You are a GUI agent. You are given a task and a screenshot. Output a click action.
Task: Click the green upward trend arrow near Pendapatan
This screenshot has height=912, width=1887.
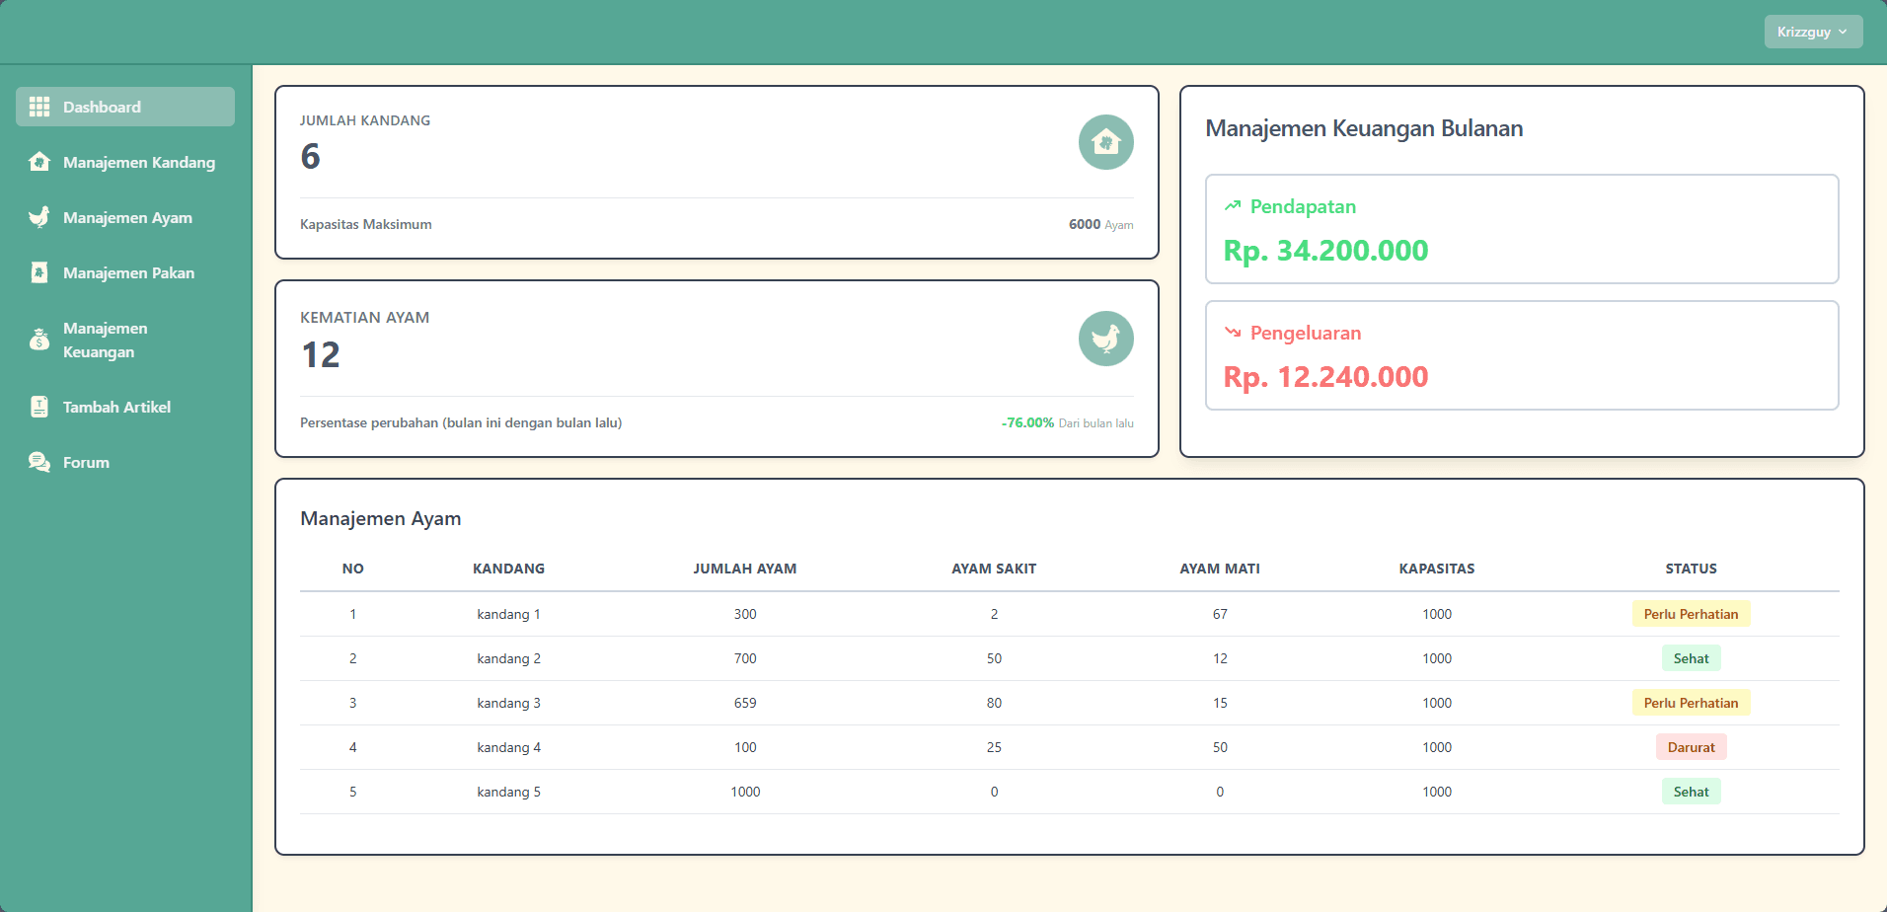(x=1233, y=206)
